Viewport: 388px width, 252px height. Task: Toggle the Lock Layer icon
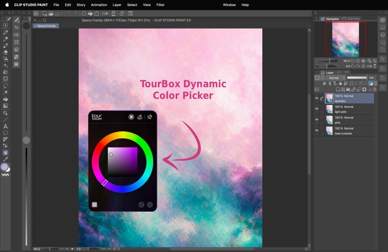pos(340,84)
